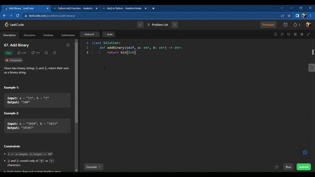Switch to the Solutions tab
This screenshot has height=177, width=315.
(48, 35)
